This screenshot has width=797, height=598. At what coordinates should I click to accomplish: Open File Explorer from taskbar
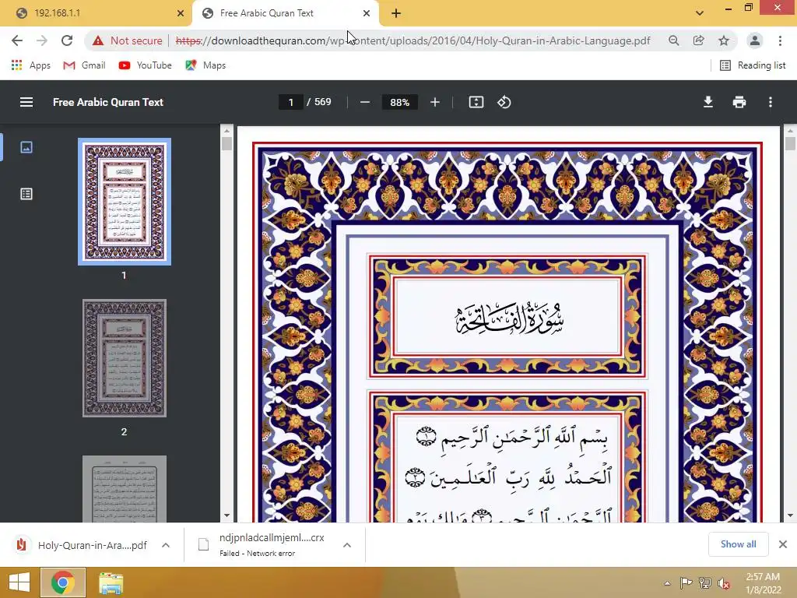(111, 583)
